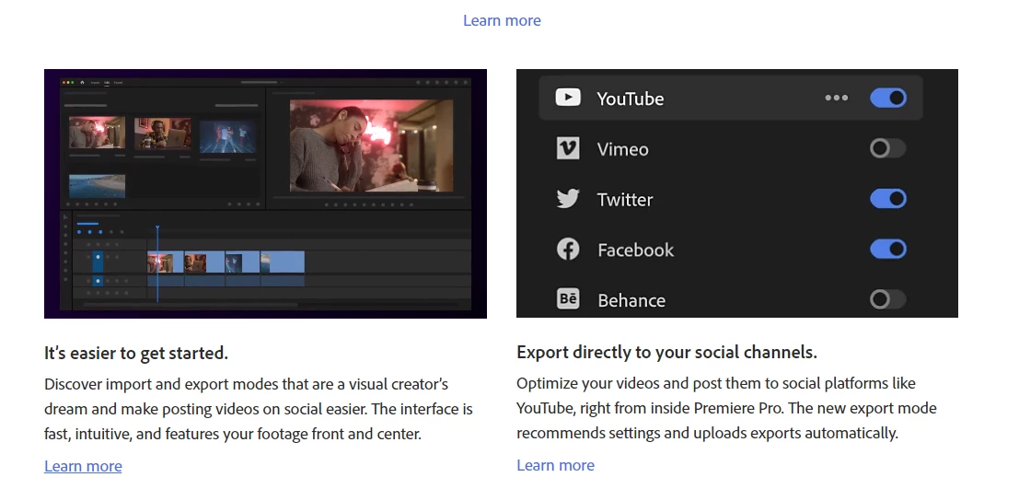Click the Learn more link at top center
This screenshot has width=1019, height=489.
502,20
